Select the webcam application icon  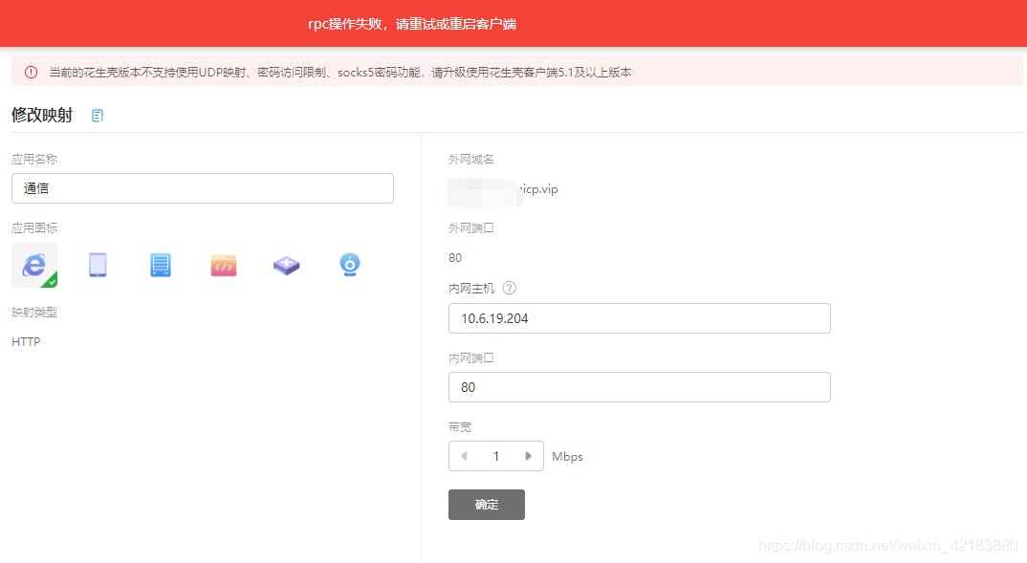coord(349,264)
